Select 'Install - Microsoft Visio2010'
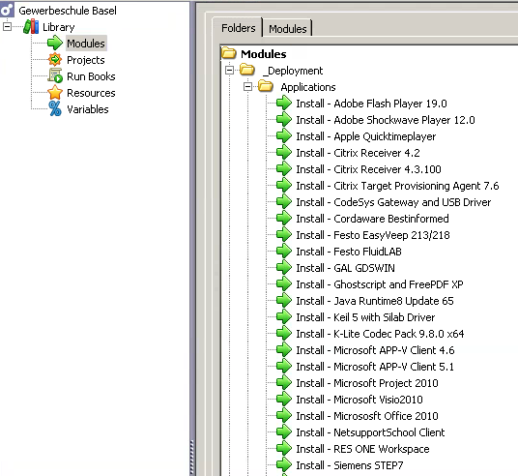Image resolution: width=518 pixels, height=476 pixels. 360,400
